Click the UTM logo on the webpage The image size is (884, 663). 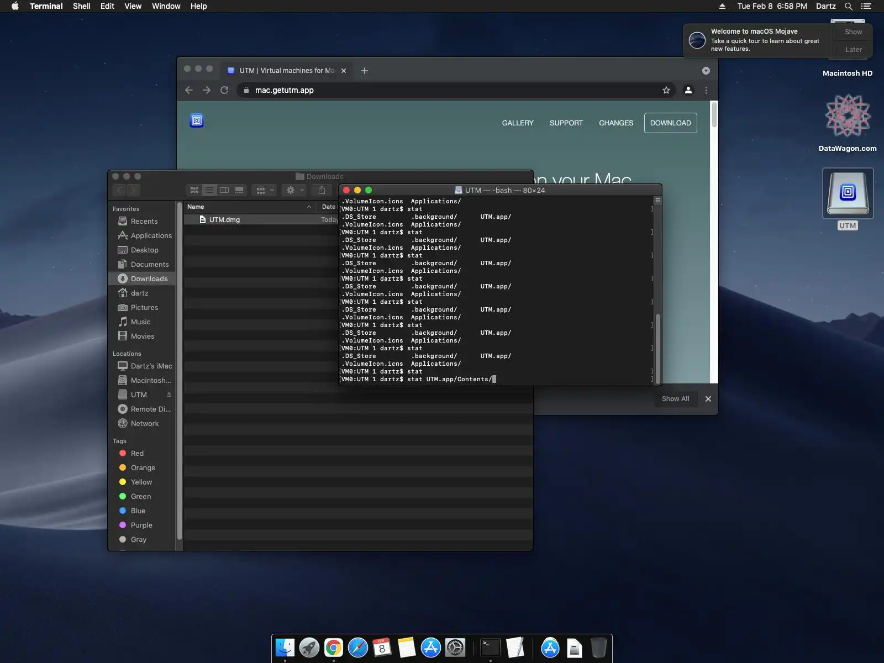197,120
